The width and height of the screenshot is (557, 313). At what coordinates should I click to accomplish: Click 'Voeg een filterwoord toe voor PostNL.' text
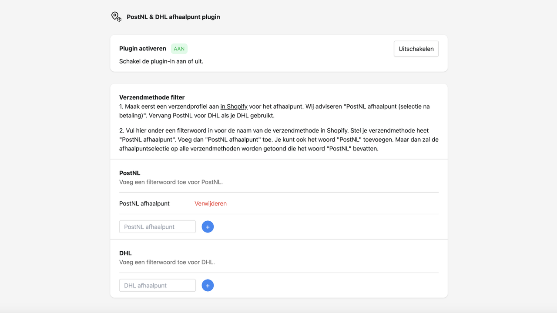pyautogui.click(x=171, y=182)
